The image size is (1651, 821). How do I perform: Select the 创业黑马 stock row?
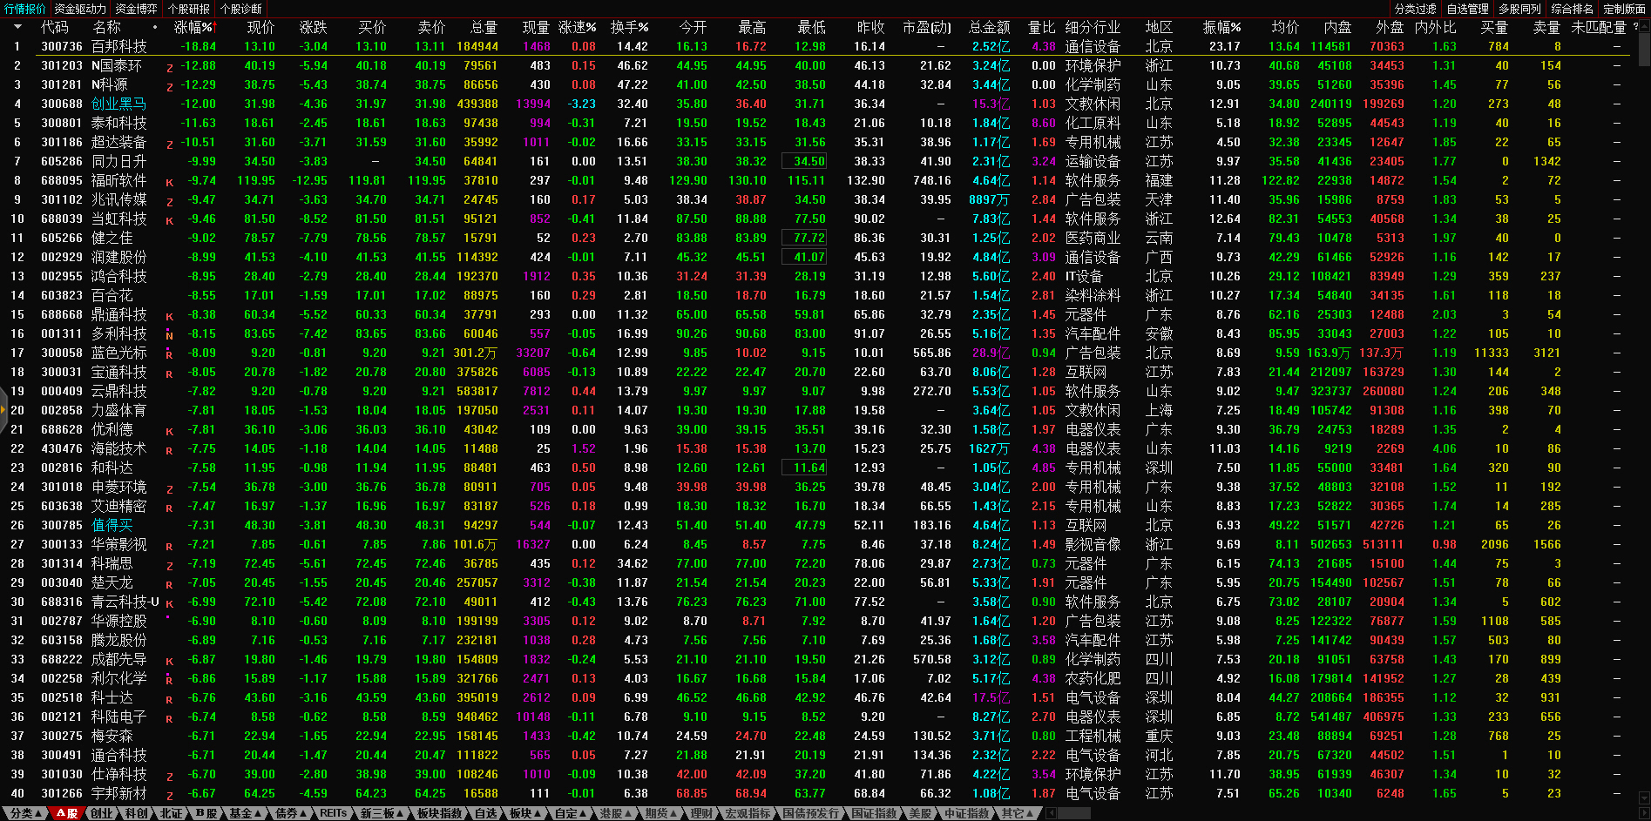119,104
